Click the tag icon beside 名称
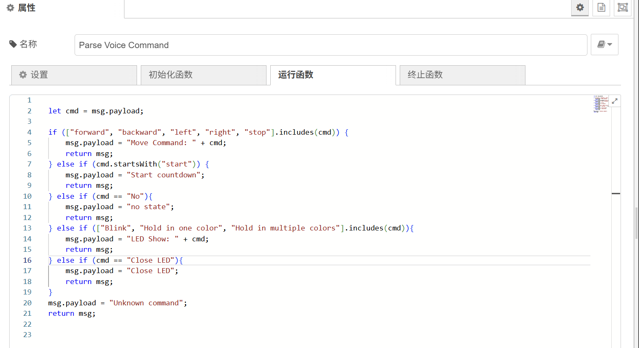 click(x=13, y=43)
